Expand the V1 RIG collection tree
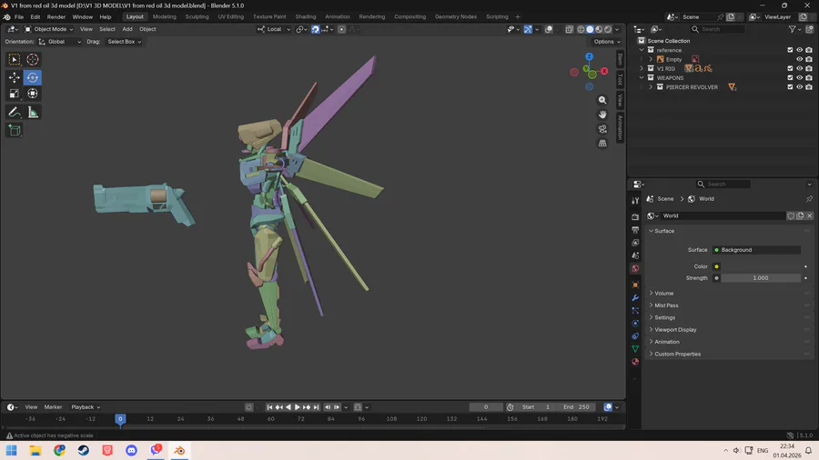Viewport: 819px width, 460px height. point(642,68)
